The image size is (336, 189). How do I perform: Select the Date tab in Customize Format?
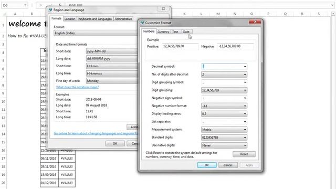pyautogui.click(x=186, y=31)
